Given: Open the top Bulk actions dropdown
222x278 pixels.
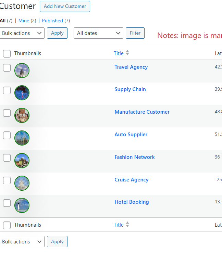Looking at the screenshot, I should tap(22, 33).
